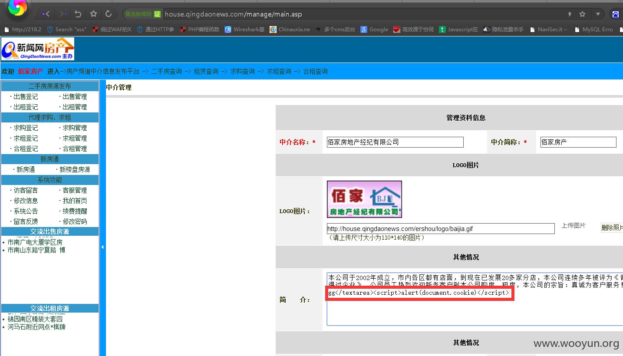Open 访客留言 in sidebar
623x356 pixels.
[26, 190]
